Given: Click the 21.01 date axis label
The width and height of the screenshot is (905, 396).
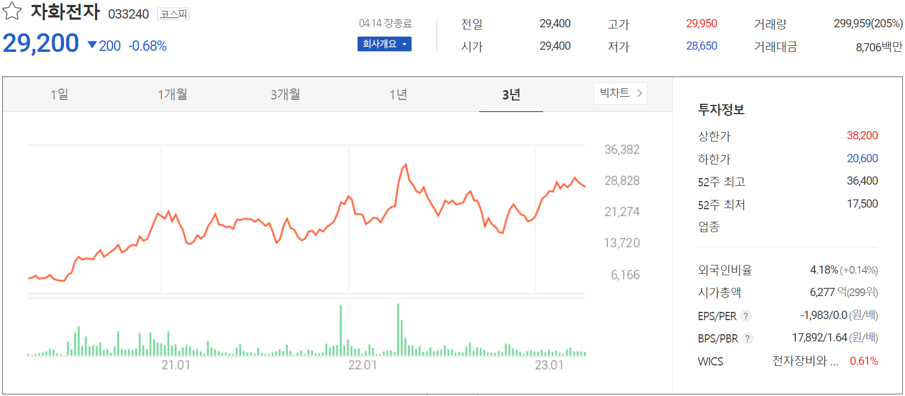Looking at the screenshot, I should pos(176,365).
